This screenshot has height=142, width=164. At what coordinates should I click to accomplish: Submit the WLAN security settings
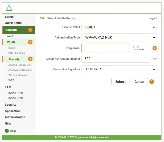coord(120,81)
